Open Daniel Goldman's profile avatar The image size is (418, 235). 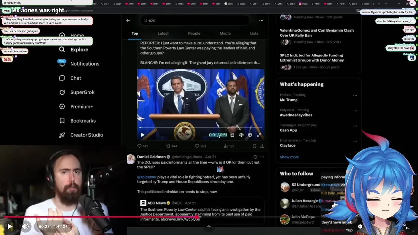click(131, 159)
